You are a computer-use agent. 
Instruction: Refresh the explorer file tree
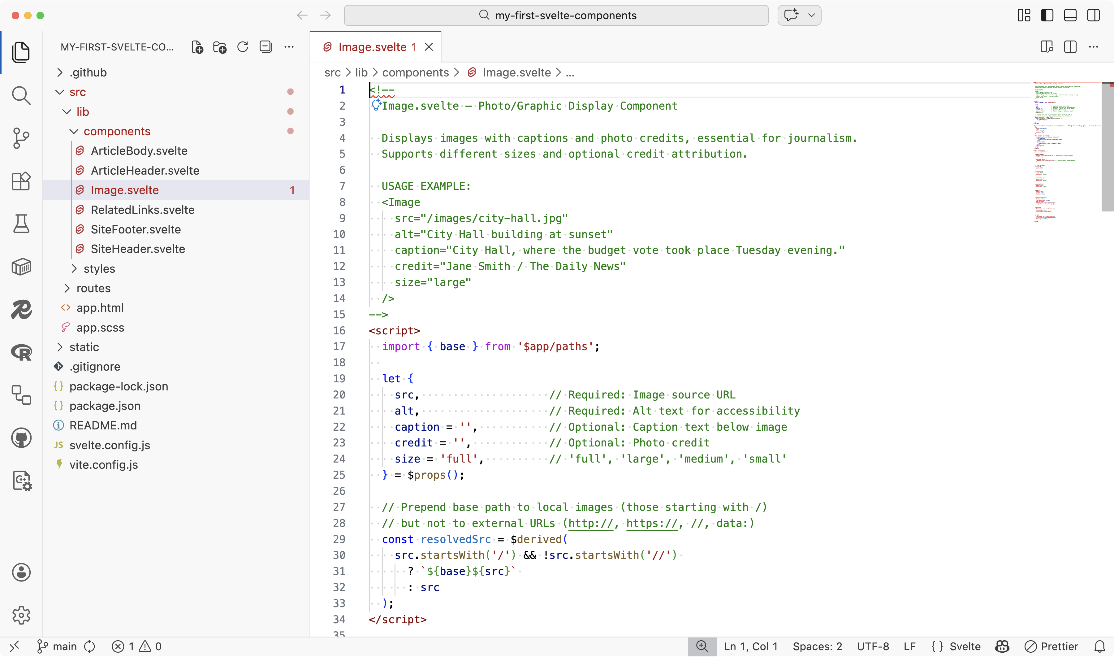point(242,47)
